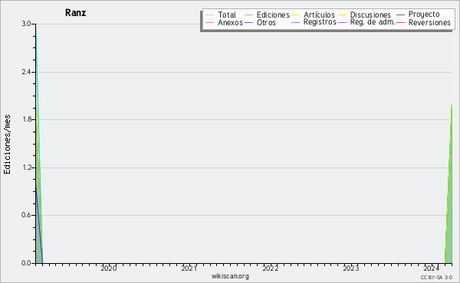
Task: Click the 1.8 y-axis value
Action: (x=26, y=119)
